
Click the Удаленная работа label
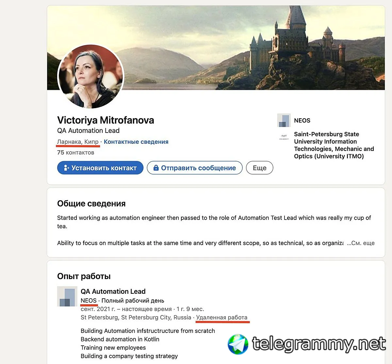click(222, 318)
